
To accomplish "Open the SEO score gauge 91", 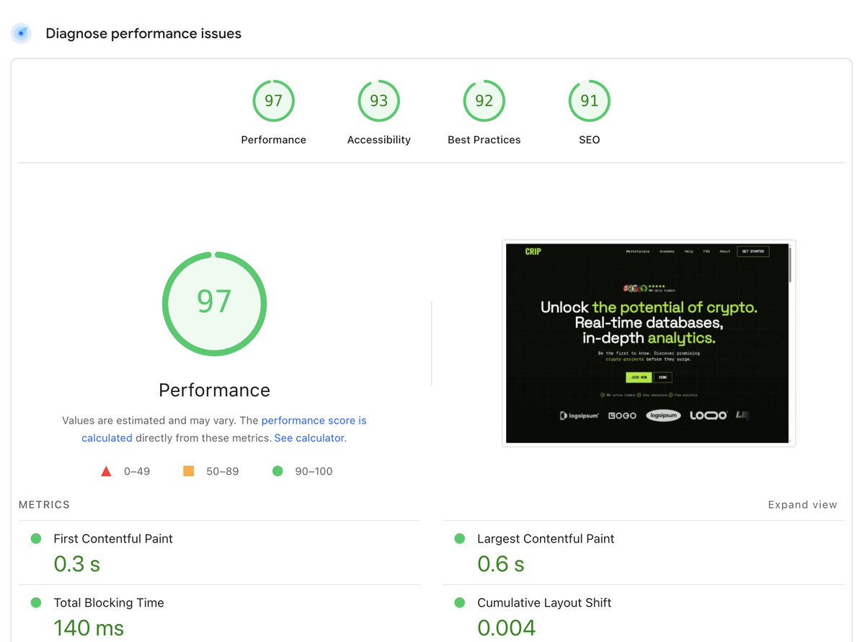I will (589, 101).
